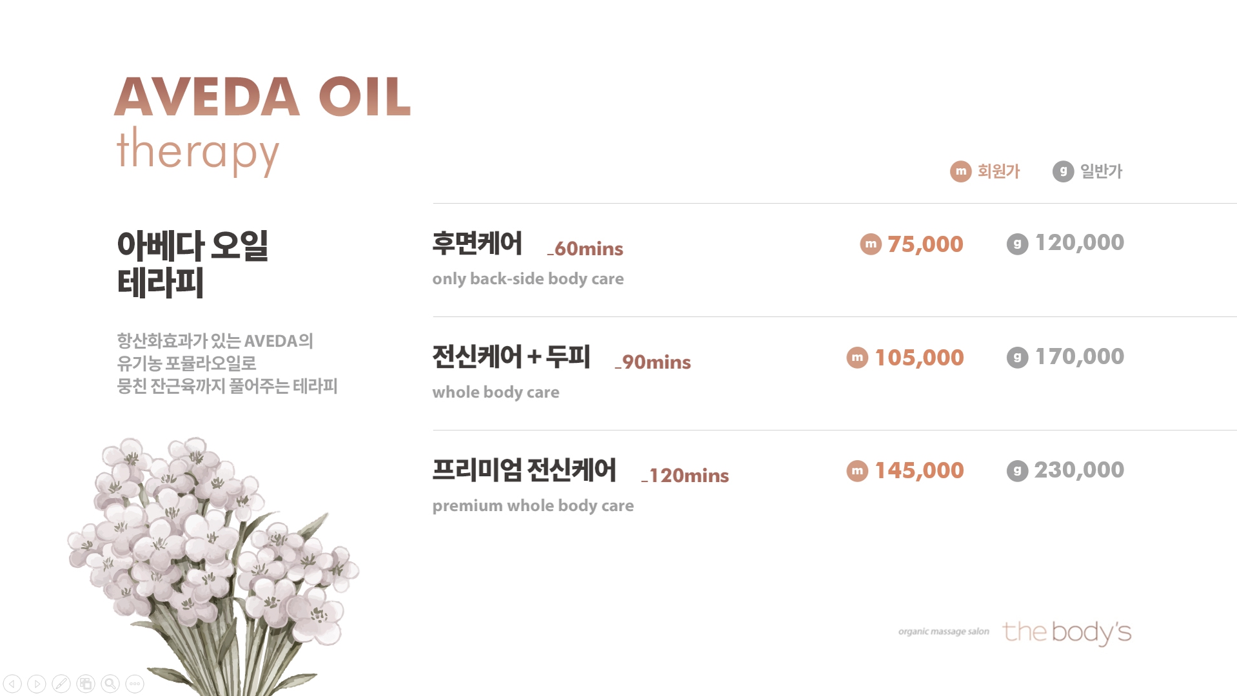Open the pen and laser pointer tools
The width and height of the screenshot is (1237, 696).
[x=61, y=684]
